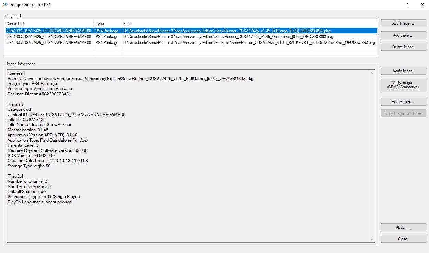Click the title bar help question mark
The image size is (429, 253).
(x=407, y=5)
